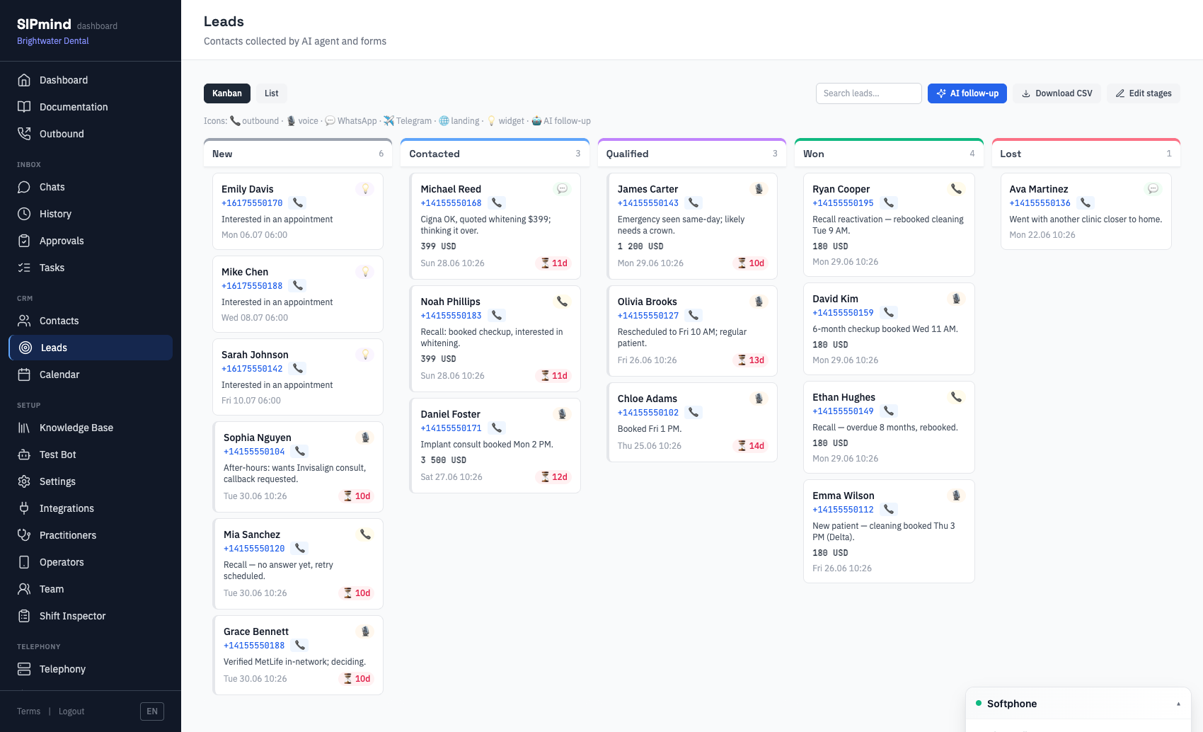Click the Practitioners stethoscope icon
This screenshot has height=732, width=1203.
24,535
